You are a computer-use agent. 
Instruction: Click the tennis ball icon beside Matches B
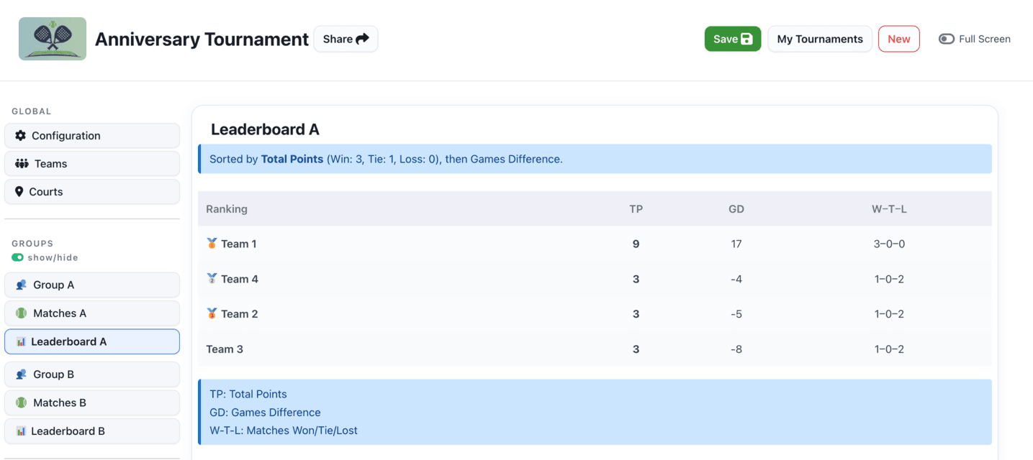pyautogui.click(x=22, y=402)
